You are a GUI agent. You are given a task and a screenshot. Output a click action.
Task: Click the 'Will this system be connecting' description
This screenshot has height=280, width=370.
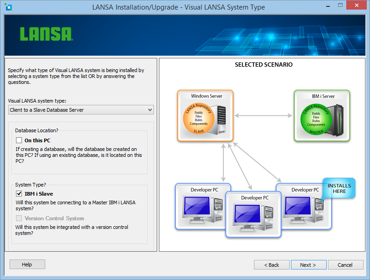pos(75,205)
